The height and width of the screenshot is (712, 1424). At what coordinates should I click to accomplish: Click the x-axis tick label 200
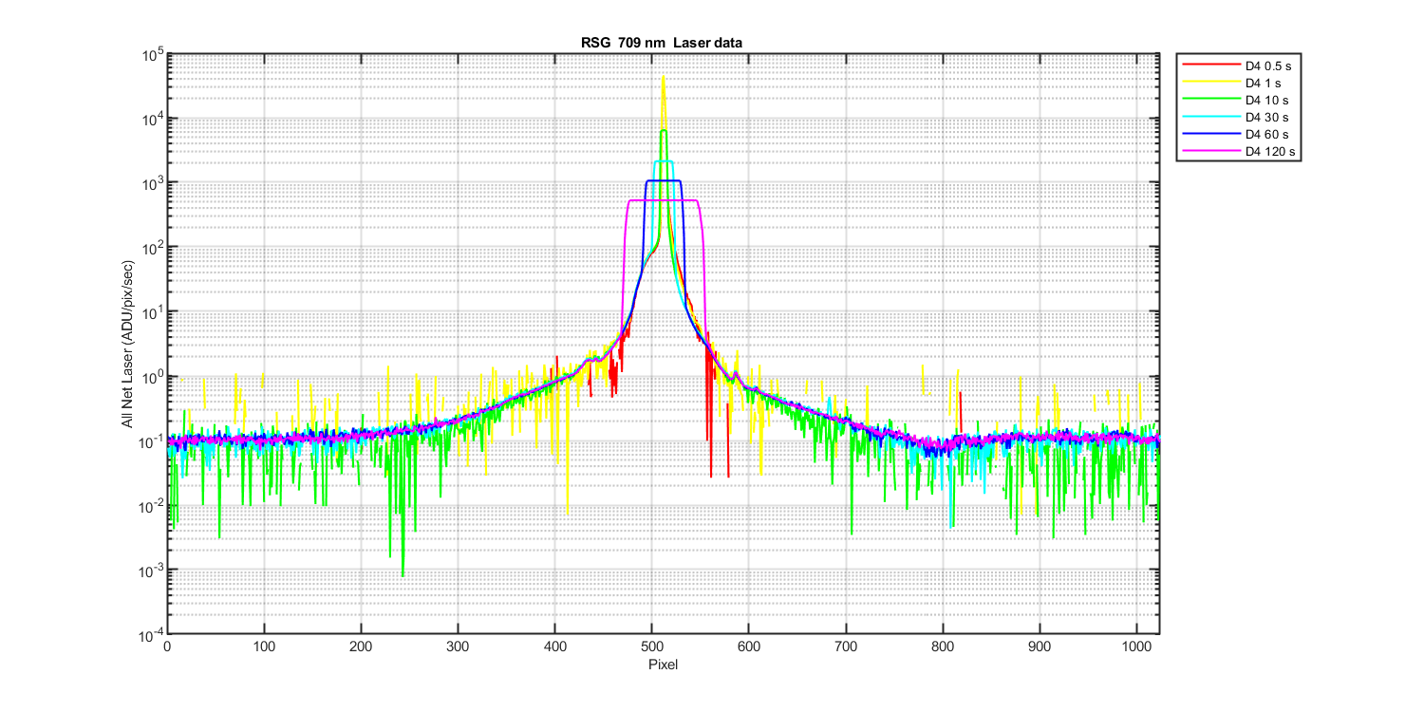362,647
